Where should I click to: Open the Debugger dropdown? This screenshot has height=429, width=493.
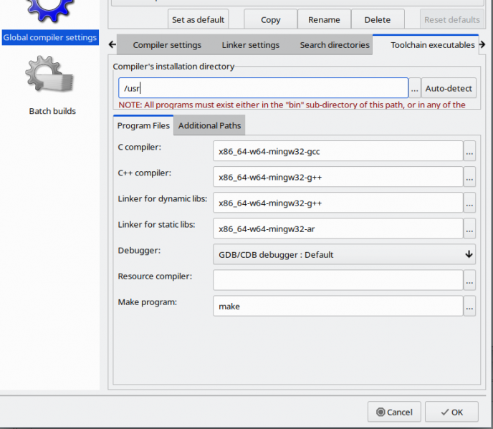click(x=344, y=254)
